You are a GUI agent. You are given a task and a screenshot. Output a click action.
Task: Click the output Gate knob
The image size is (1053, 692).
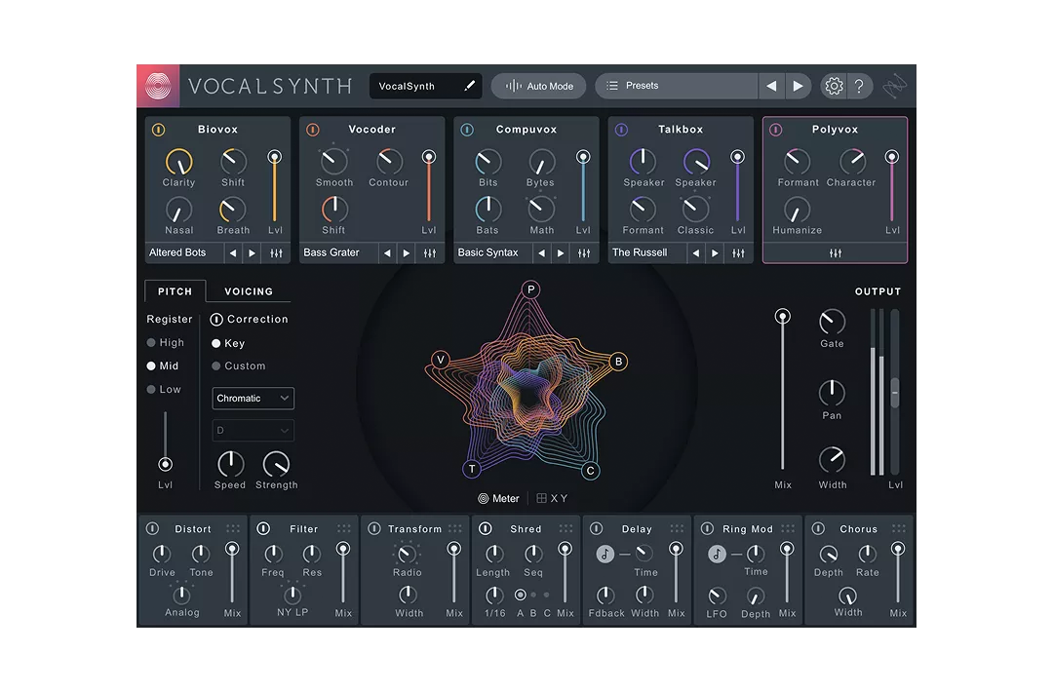coord(832,323)
